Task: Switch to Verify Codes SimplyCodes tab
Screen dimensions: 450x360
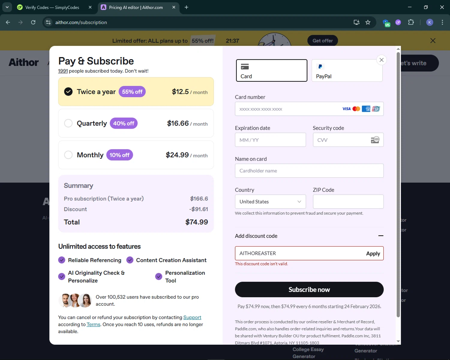Action: point(52,7)
